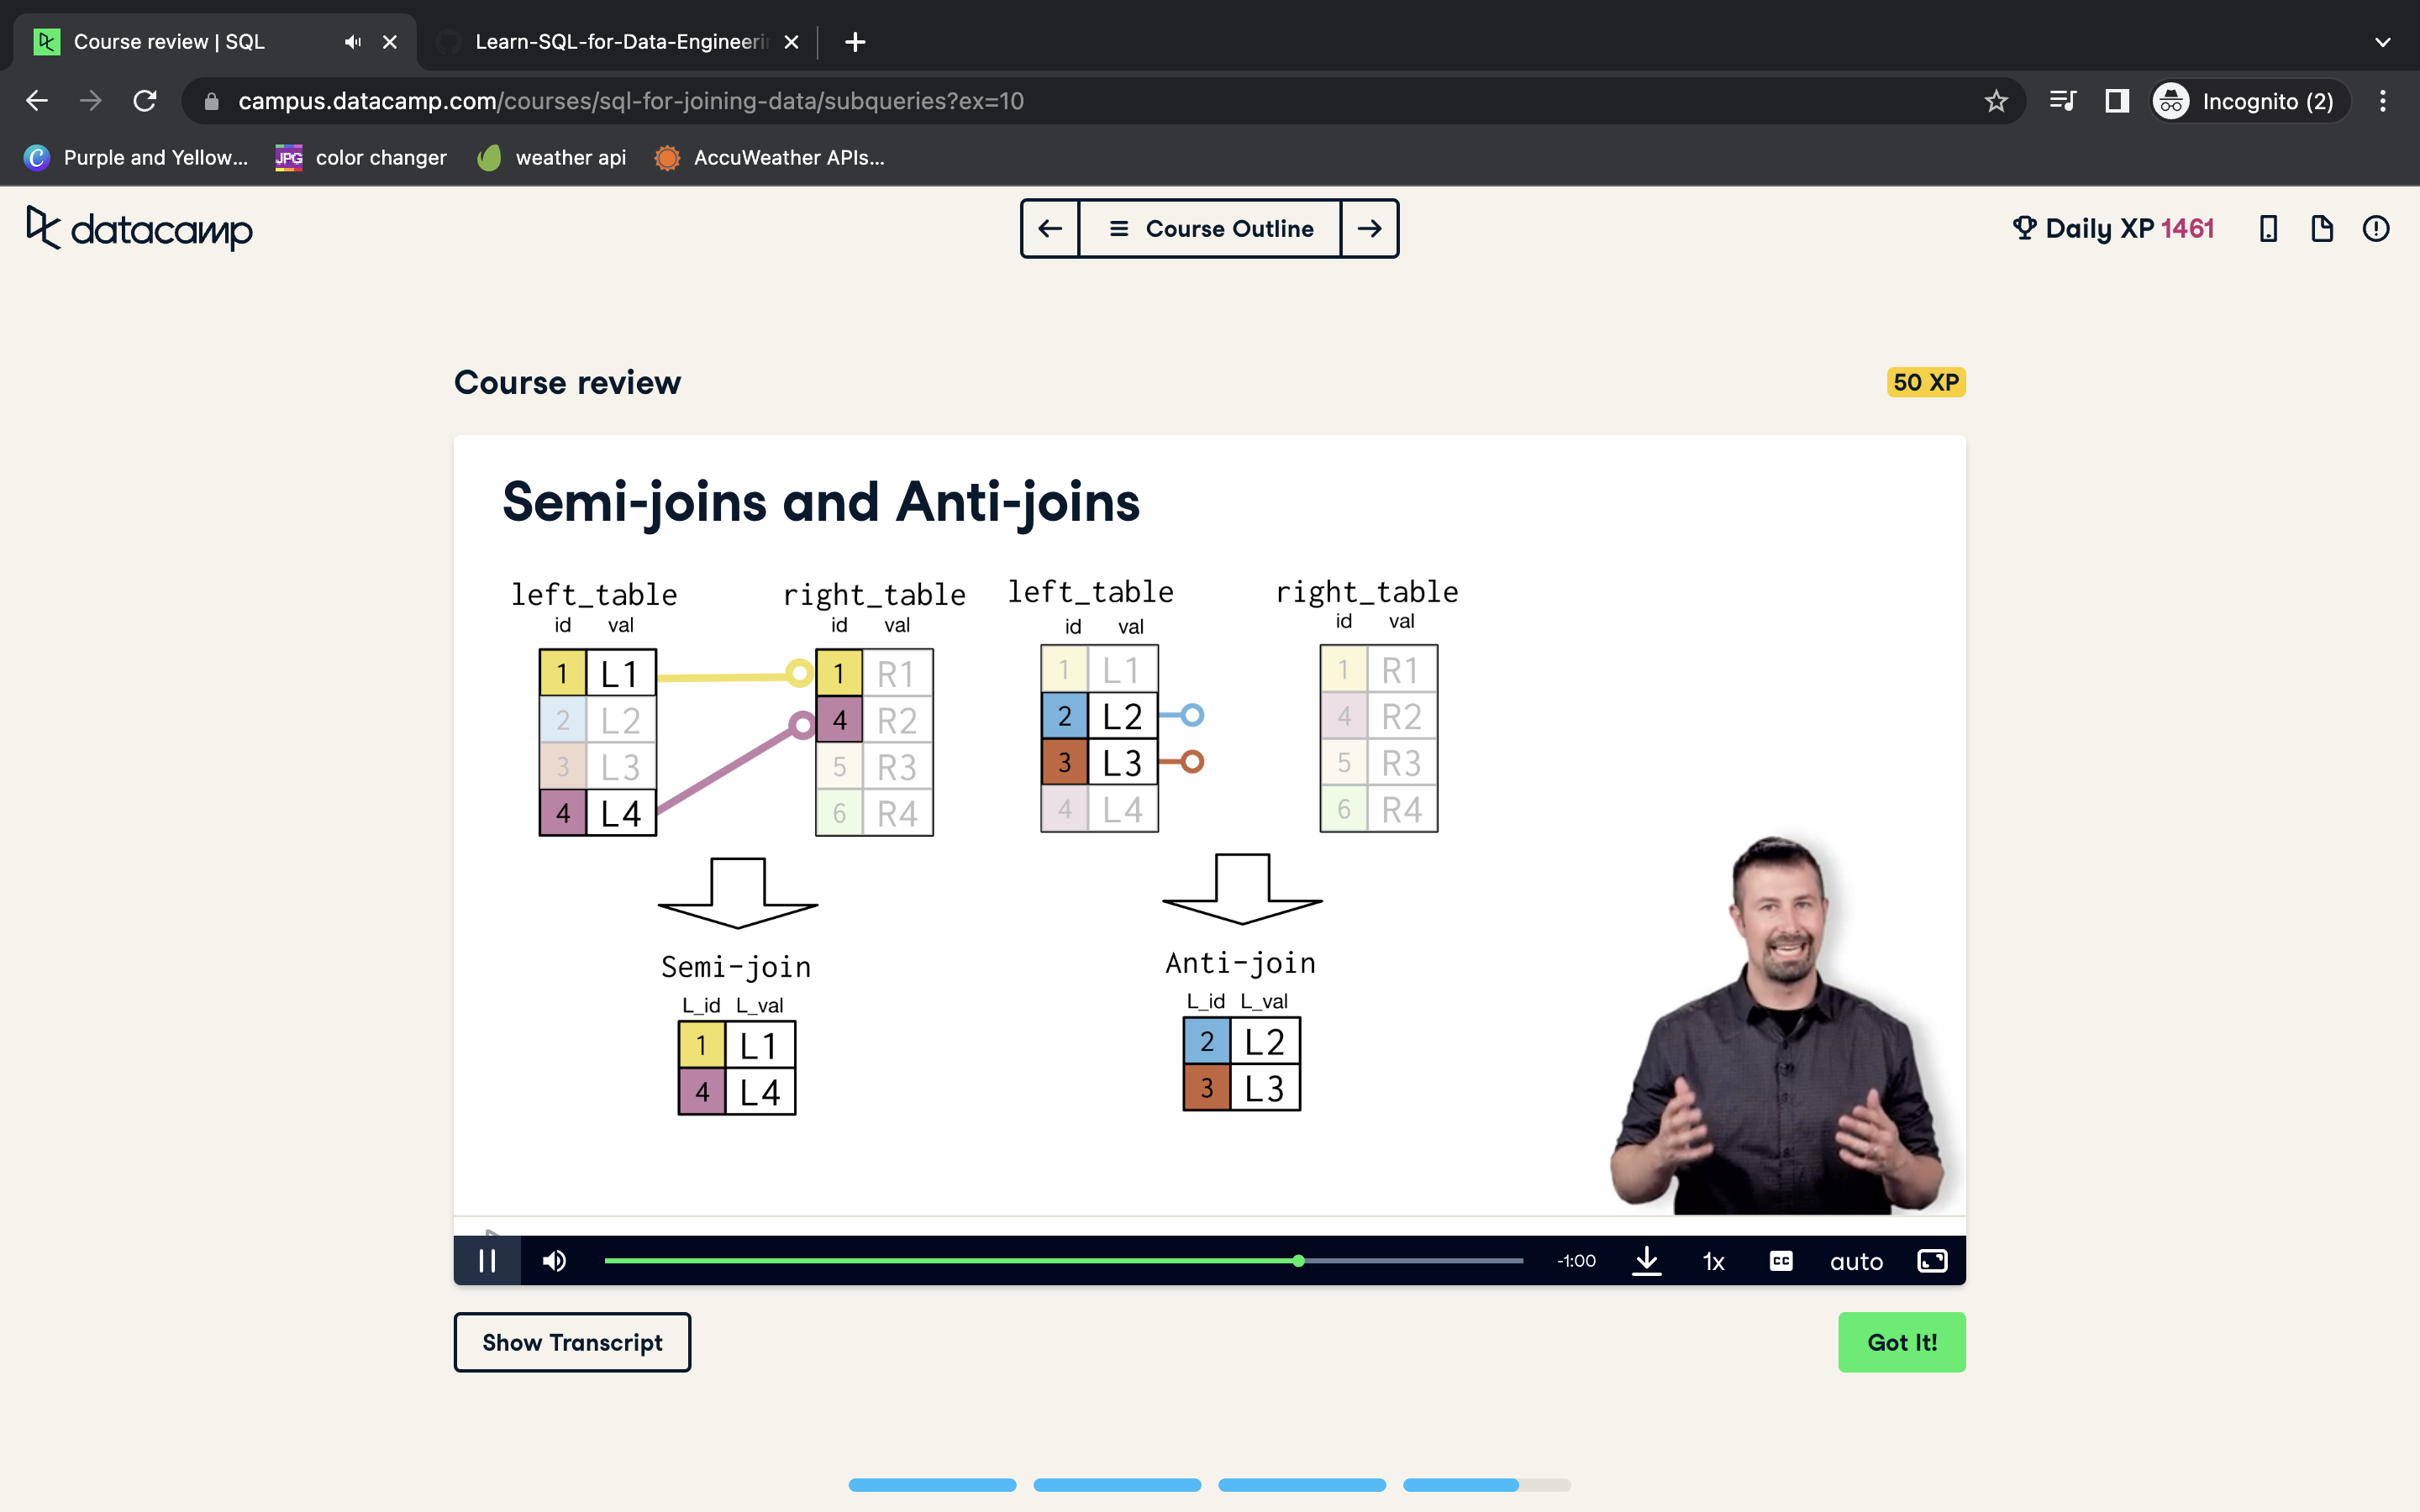Image resolution: width=2420 pixels, height=1512 pixels.
Task: Open the mobile app phone icon
Action: point(2268,229)
